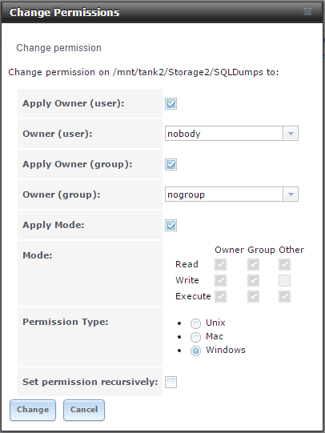Toggle Owner Read mode checkbox

point(220,265)
